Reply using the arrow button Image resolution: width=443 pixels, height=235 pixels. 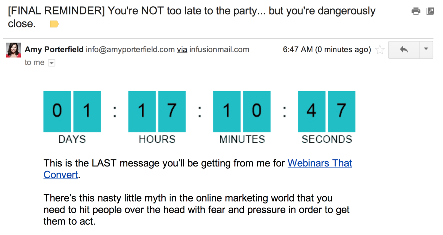(x=404, y=50)
